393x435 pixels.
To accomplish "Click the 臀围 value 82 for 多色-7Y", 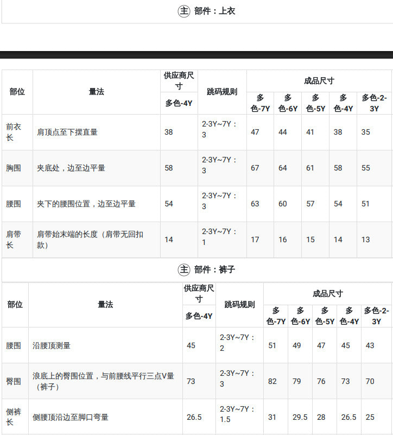I will click(x=272, y=381).
